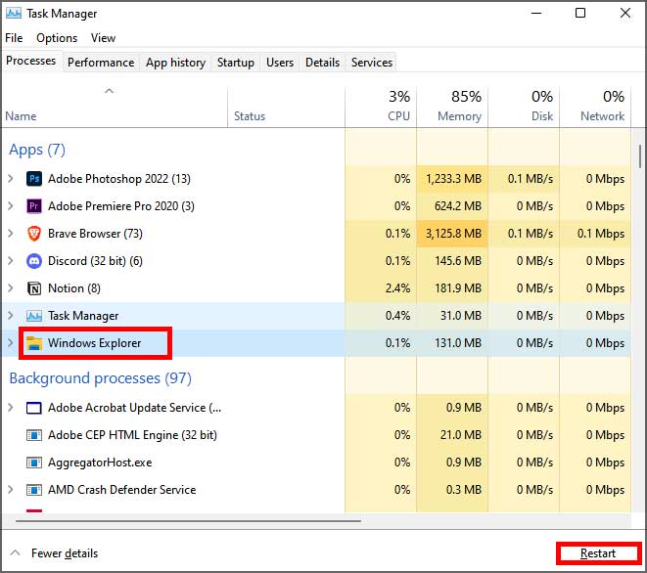Screen dimensions: 647x573
Task: Expand the Windows Explorer process row
Action: coord(11,343)
